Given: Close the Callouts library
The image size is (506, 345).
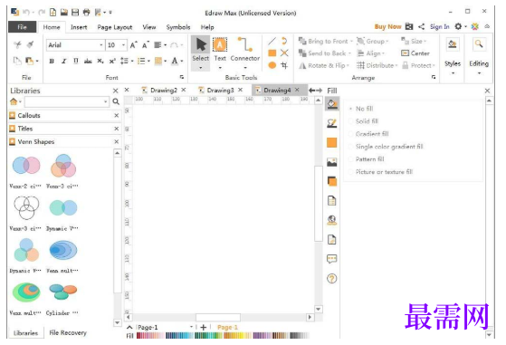Looking at the screenshot, I should [117, 115].
